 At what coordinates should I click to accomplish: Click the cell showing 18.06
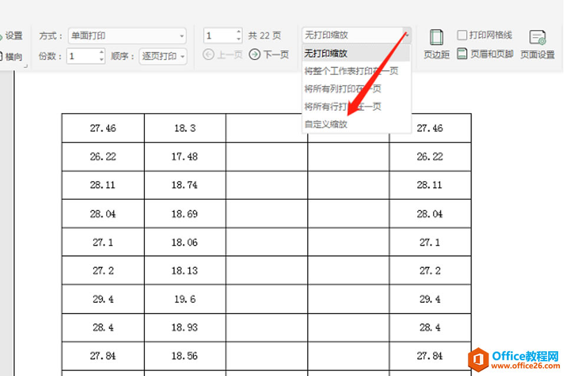tap(185, 242)
